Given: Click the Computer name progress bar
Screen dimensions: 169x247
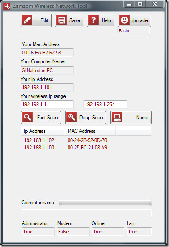Looking at the screenshot, I should (105, 203).
